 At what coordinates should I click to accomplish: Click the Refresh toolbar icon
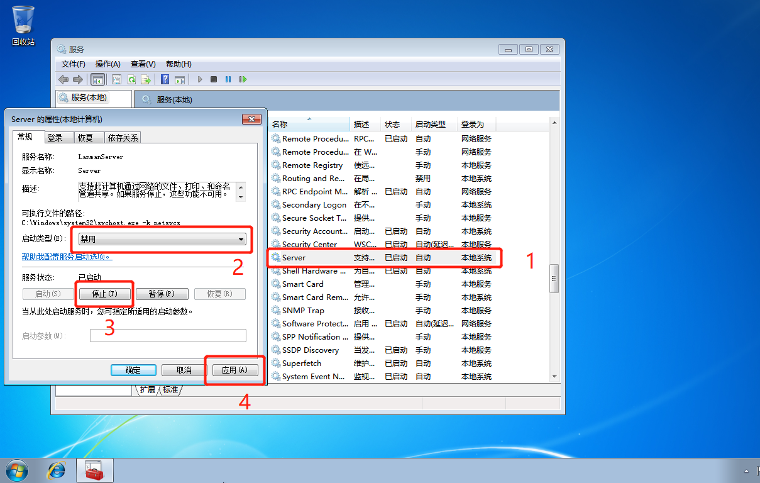(131, 79)
